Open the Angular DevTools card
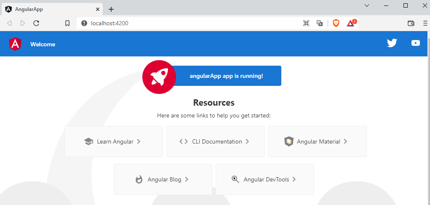 pyautogui.click(x=265, y=179)
